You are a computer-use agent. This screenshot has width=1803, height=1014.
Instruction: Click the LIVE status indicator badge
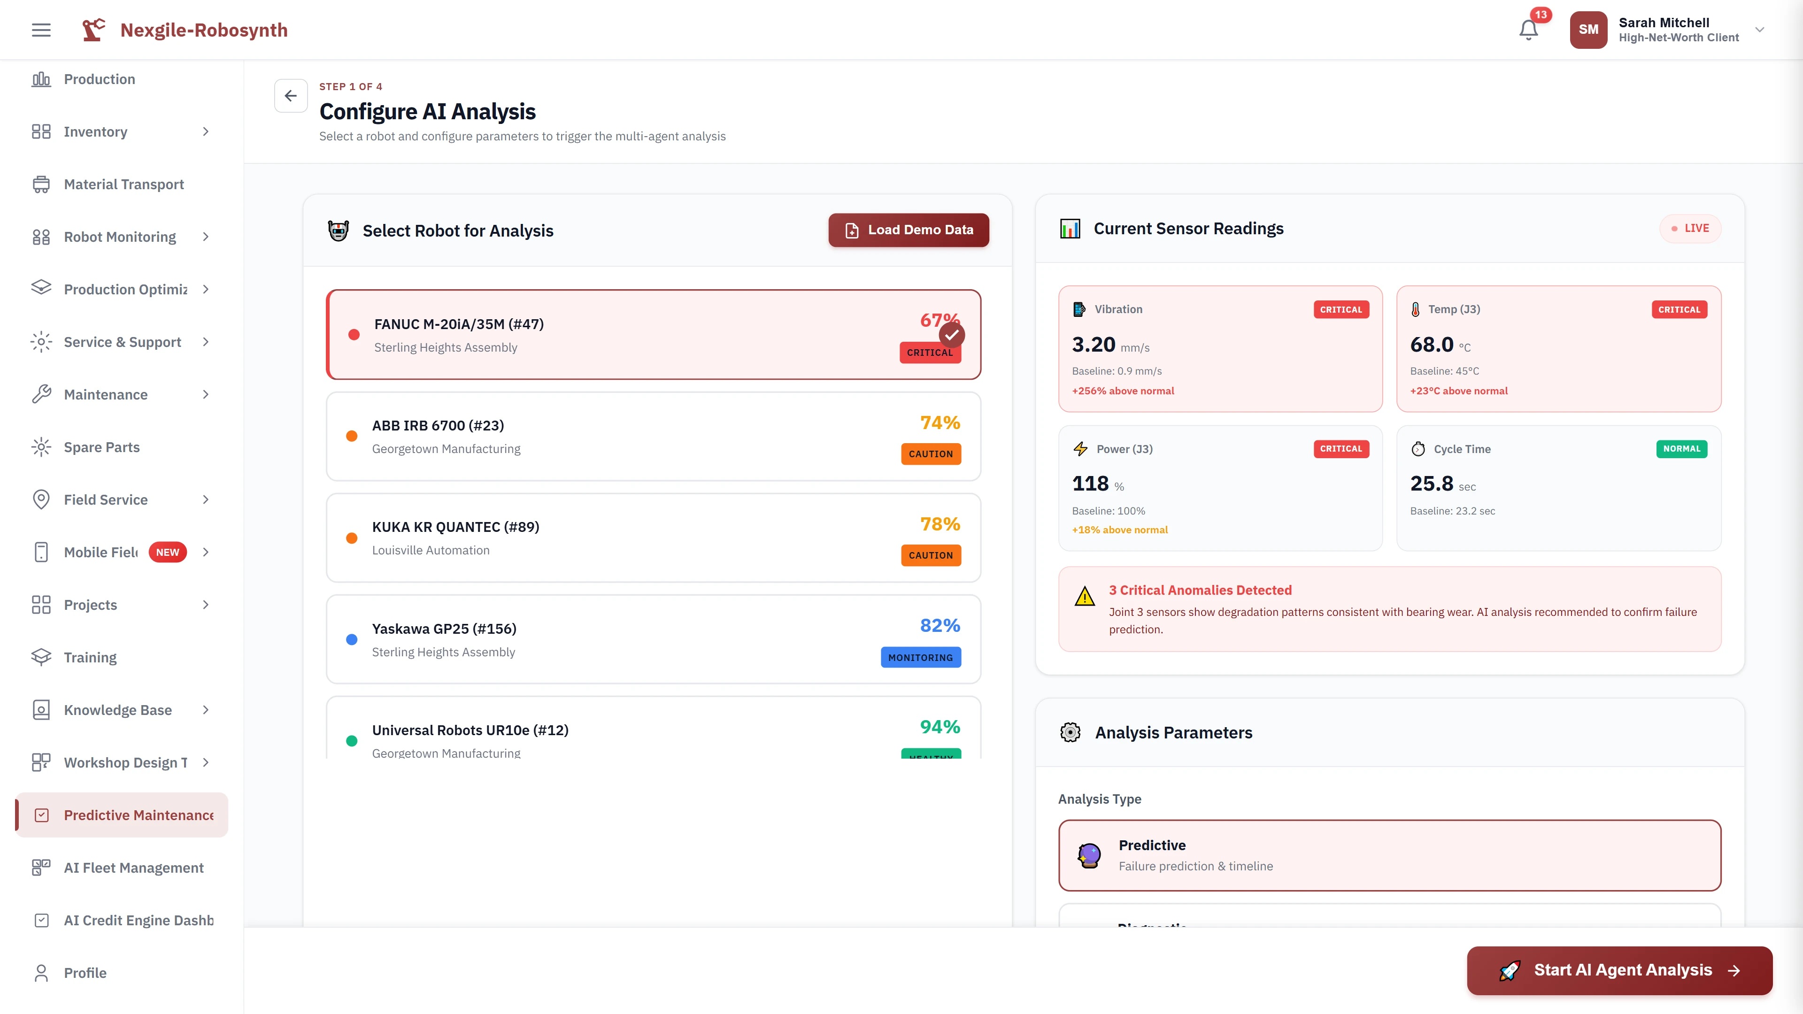[1690, 229]
